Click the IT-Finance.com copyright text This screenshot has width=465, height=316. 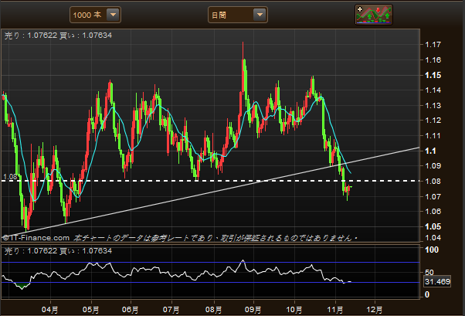click(x=36, y=238)
